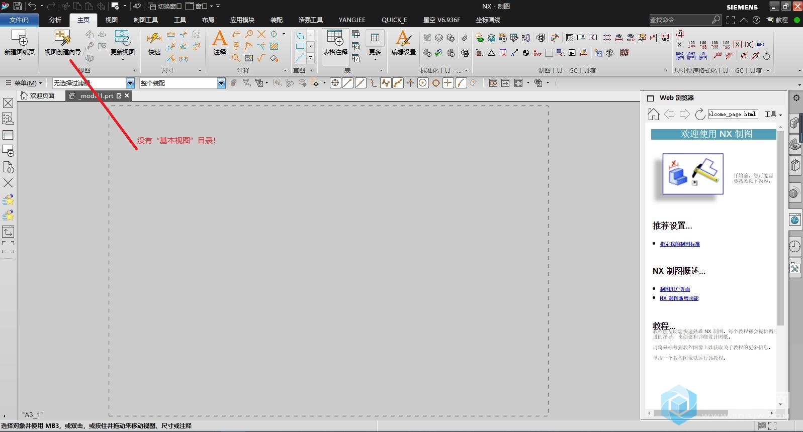Apply the 10H7 fit tolerance format icon
Image resolution: width=803 pixels, height=432 pixels.
(761, 44)
